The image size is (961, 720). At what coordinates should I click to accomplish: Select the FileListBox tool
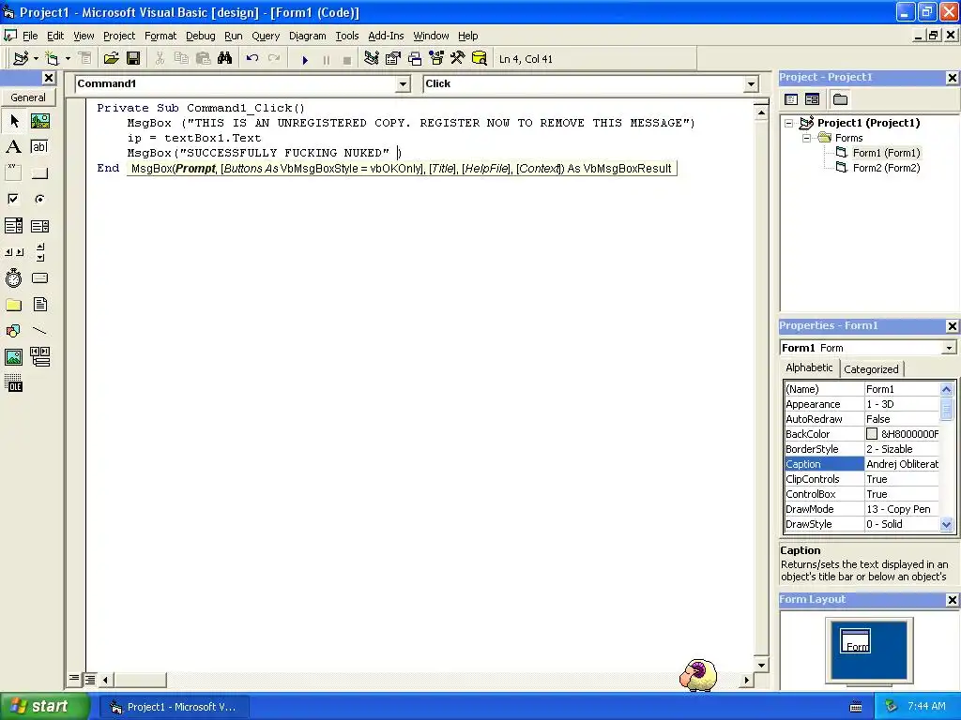coord(39,305)
